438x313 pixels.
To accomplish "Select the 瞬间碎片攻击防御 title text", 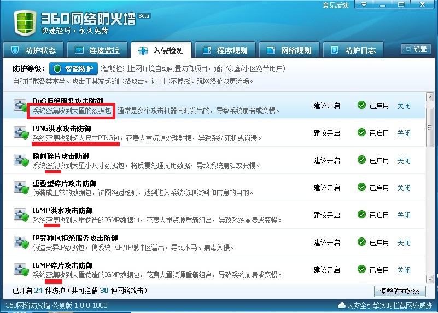I will (61, 156).
